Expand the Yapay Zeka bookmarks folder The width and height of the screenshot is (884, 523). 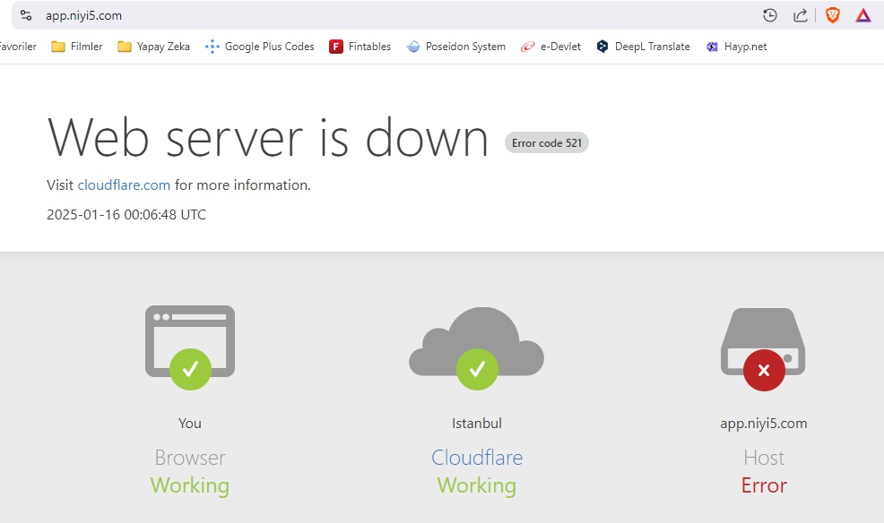point(154,47)
